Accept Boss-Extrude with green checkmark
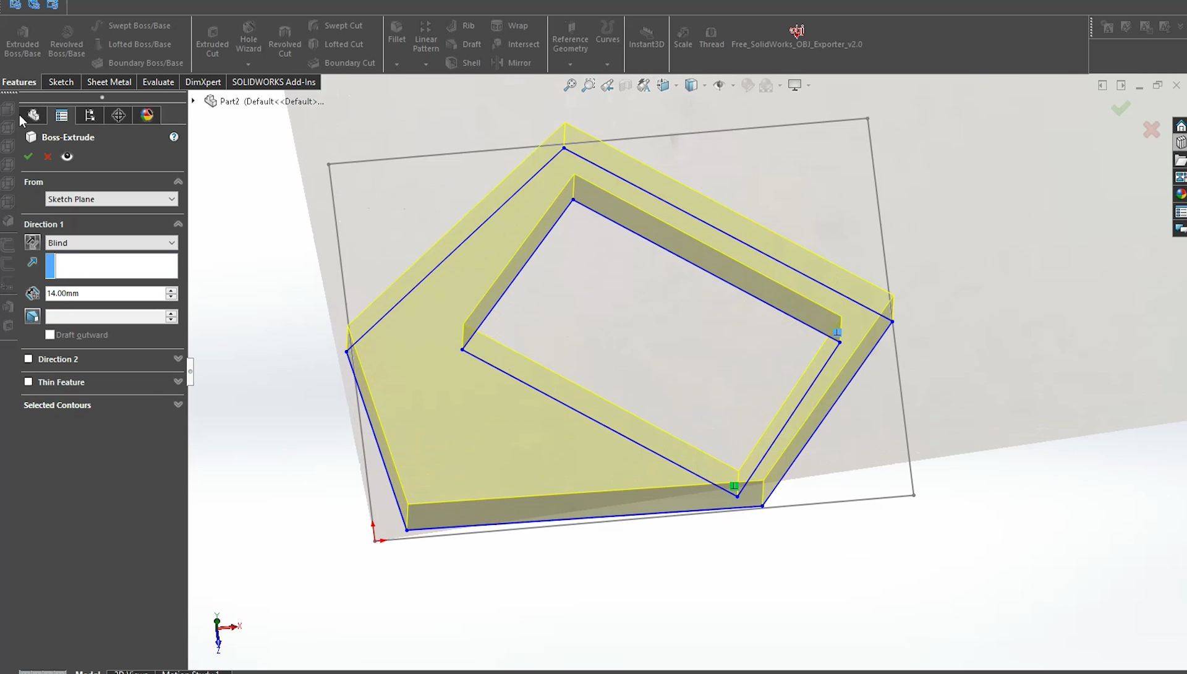 click(28, 156)
